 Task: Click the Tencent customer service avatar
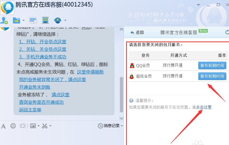[x=7, y=8]
